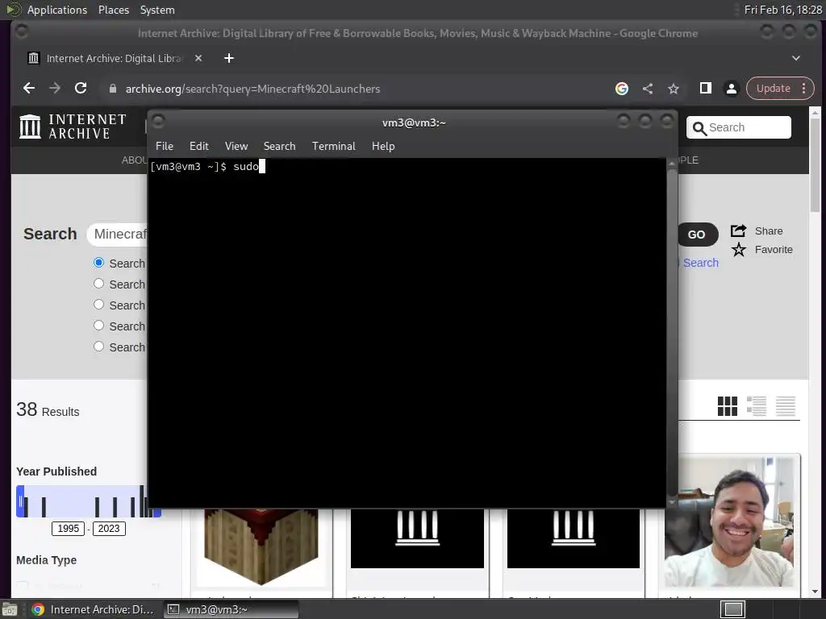Select the fourth Search radio option

pyautogui.click(x=98, y=326)
